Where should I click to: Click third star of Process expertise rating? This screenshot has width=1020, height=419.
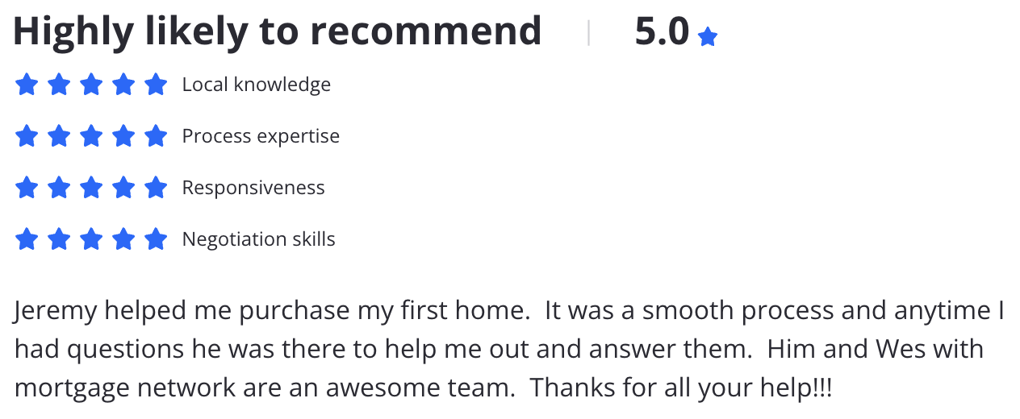91,136
